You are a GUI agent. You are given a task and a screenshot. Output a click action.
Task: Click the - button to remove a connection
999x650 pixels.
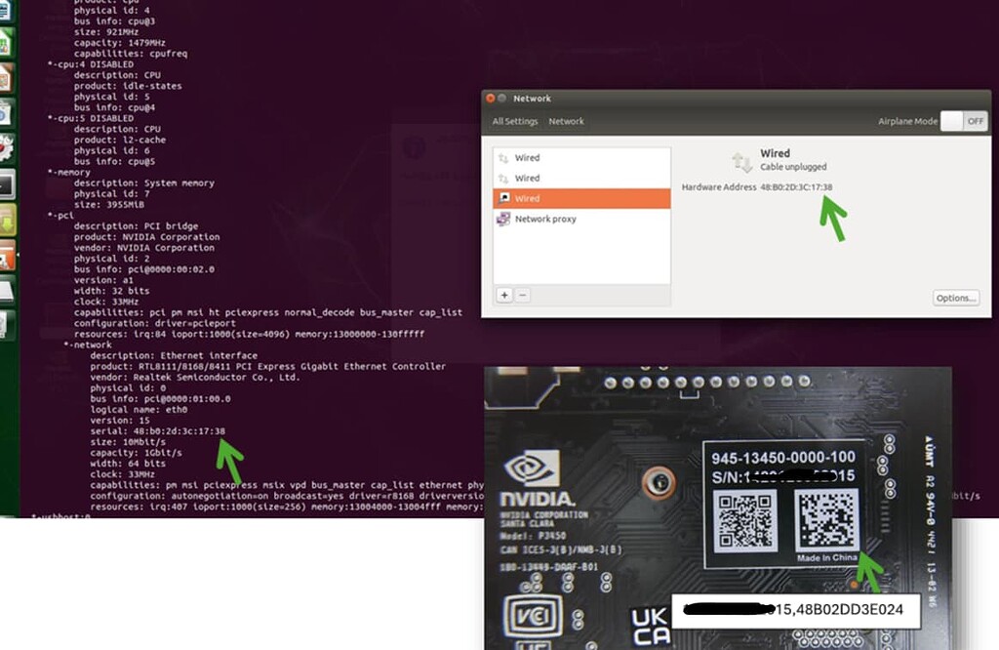point(522,295)
